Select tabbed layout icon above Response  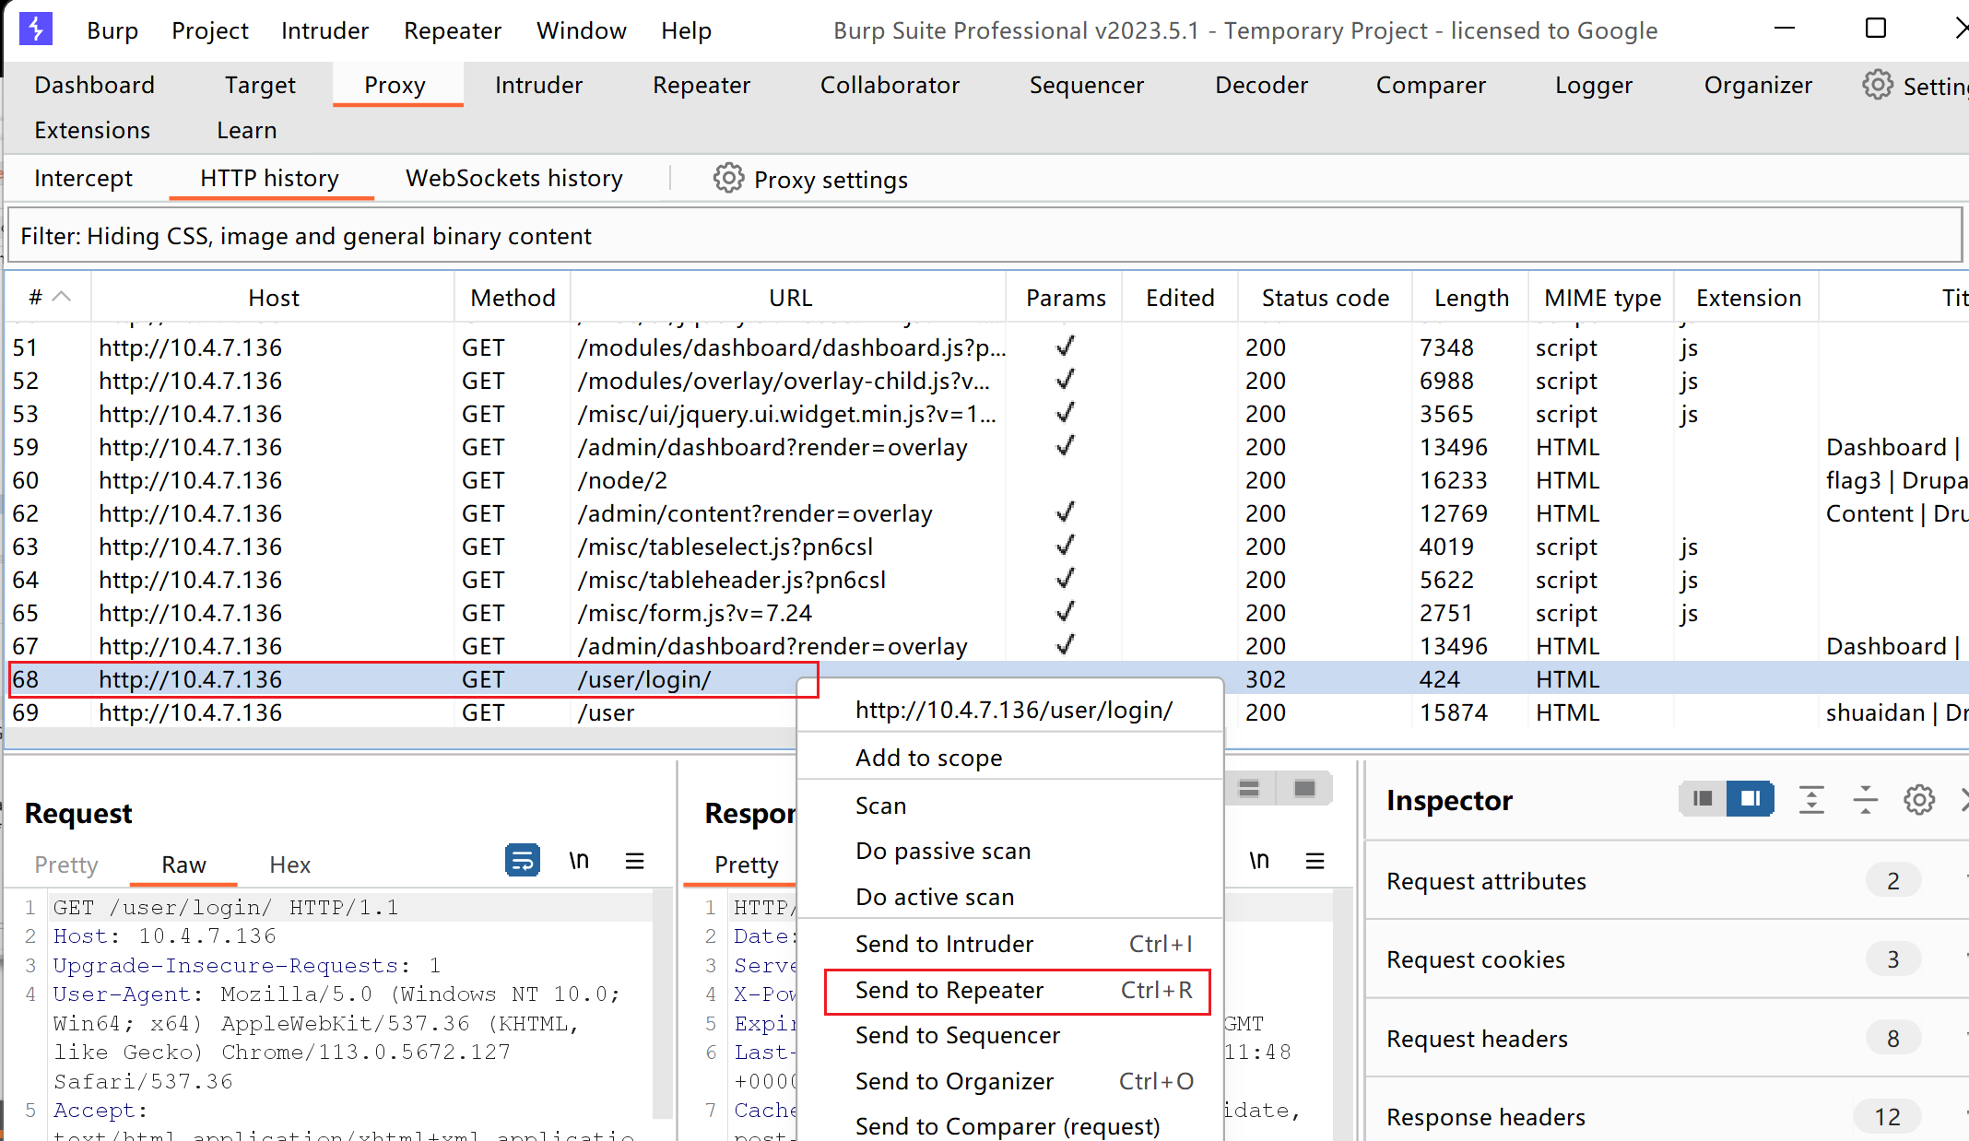[x=1304, y=788]
